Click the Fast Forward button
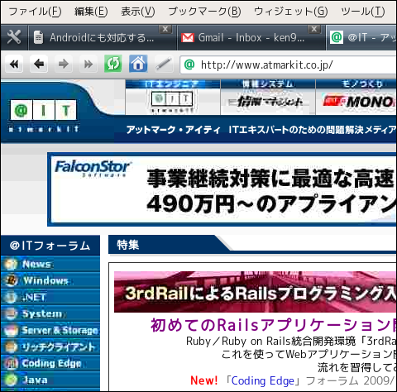This screenshot has width=397, height=392. click(x=88, y=65)
